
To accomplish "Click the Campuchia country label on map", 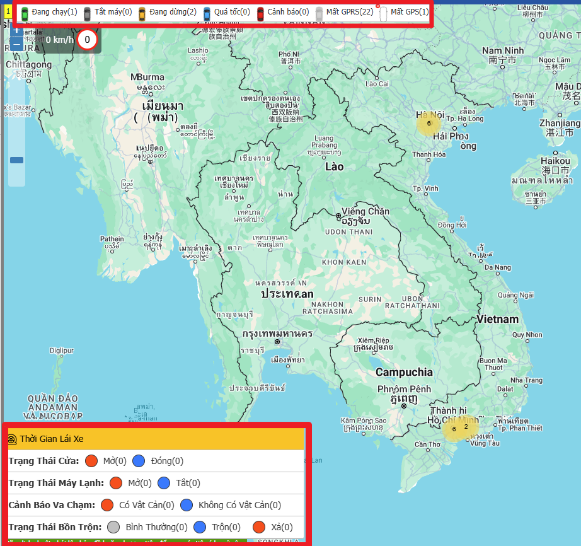I will 404,372.
